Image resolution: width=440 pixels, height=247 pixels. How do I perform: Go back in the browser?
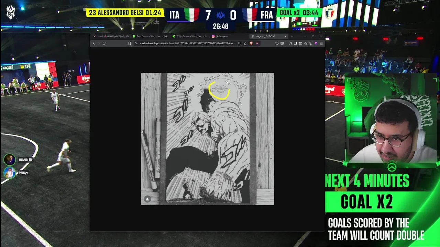pos(94,43)
